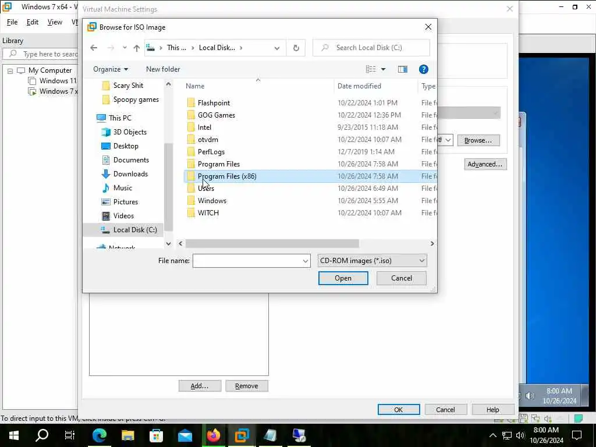
Task: Open the Flashpoint folder
Action: click(214, 103)
